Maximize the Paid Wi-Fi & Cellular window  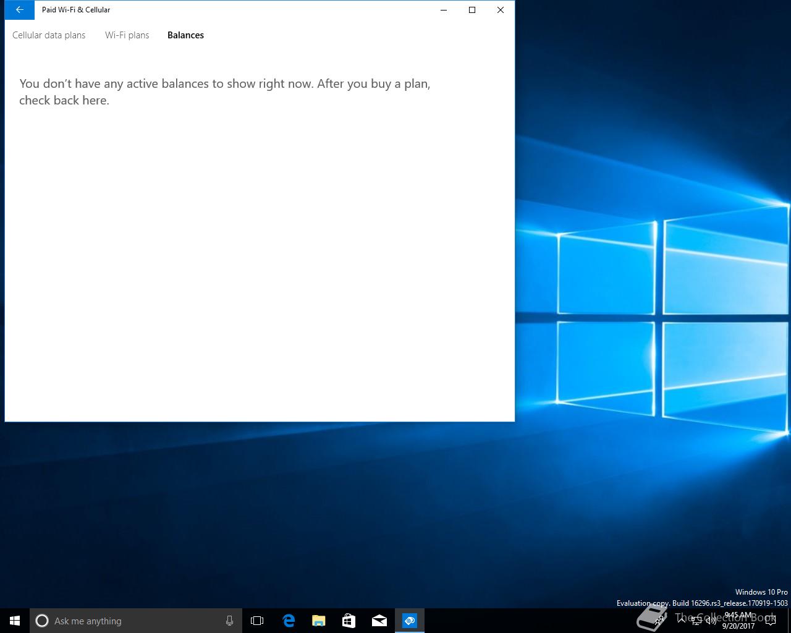coord(472,10)
